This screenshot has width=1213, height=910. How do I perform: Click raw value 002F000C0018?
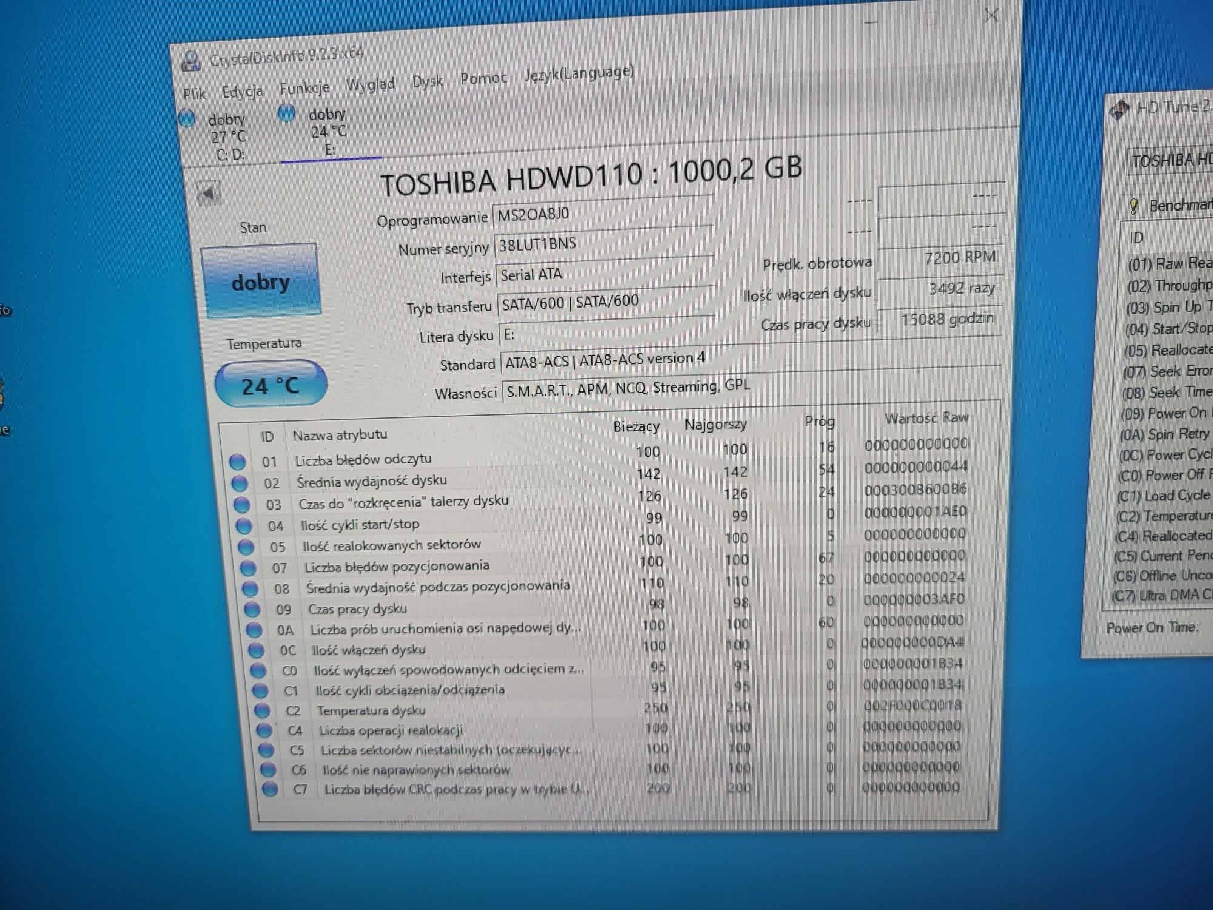click(x=913, y=706)
